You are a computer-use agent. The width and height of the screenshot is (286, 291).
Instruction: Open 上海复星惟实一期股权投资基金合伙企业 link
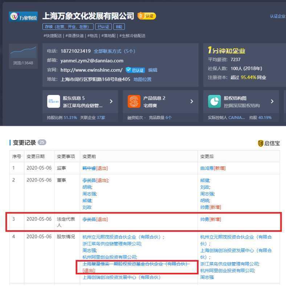pos(136,264)
